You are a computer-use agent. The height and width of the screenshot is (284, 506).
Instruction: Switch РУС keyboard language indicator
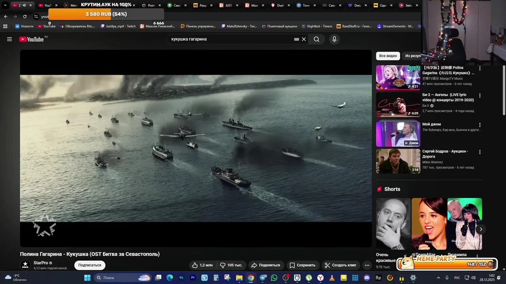pyautogui.click(x=457, y=278)
